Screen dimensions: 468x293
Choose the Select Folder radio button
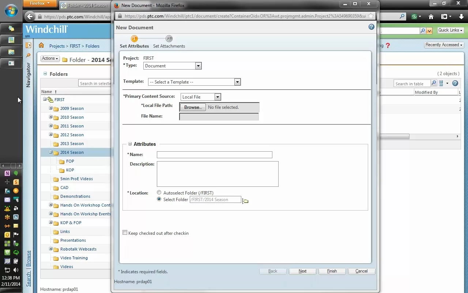(159, 199)
